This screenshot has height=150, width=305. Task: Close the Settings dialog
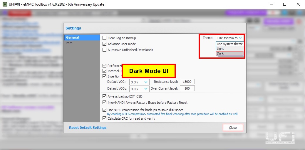(x=233, y=128)
